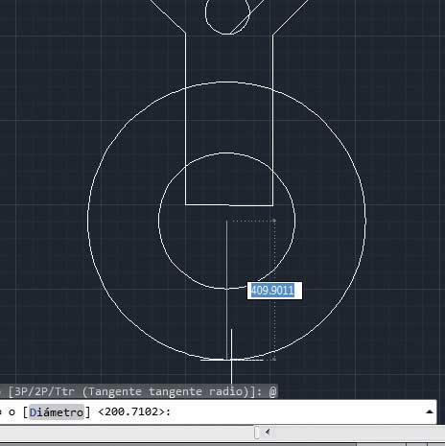The width and height of the screenshot is (445, 446).
Task: Select the Diámetro option in command line
Action: tap(57, 412)
